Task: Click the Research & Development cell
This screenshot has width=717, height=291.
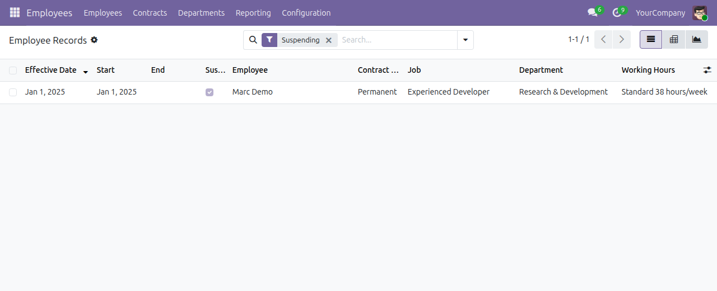Action: pyautogui.click(x=564, y=92)
